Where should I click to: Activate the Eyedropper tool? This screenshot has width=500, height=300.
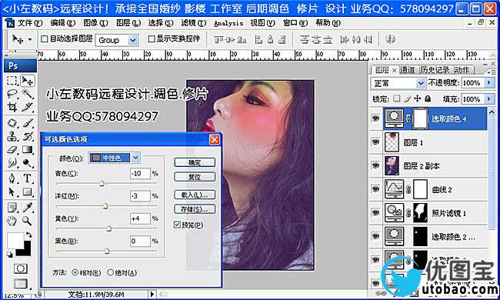[28, 207]
